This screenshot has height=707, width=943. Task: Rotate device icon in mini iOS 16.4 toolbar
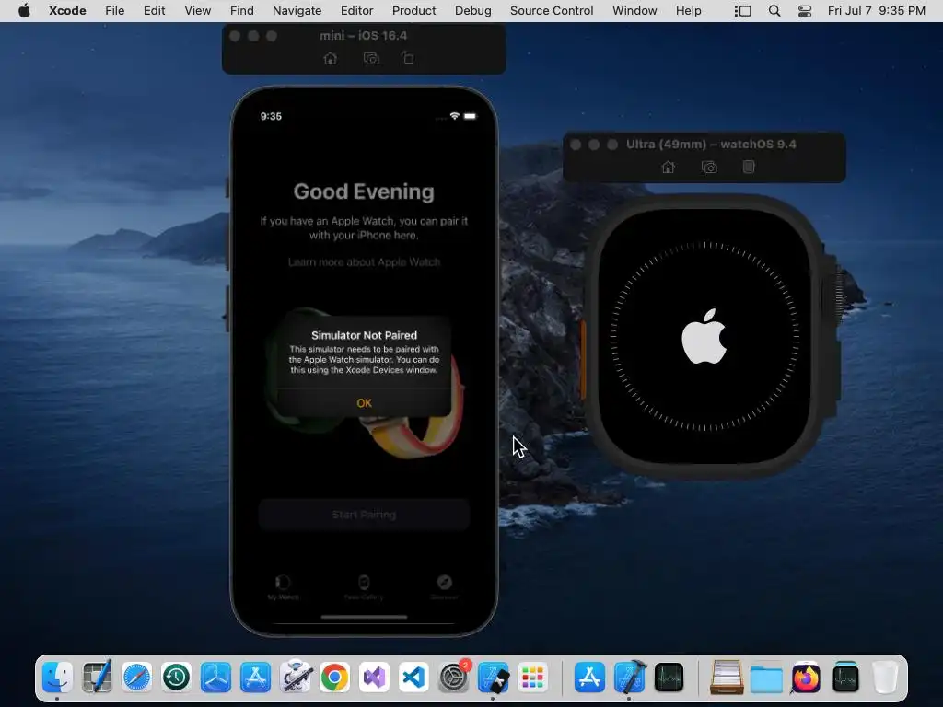pos(408,58)
